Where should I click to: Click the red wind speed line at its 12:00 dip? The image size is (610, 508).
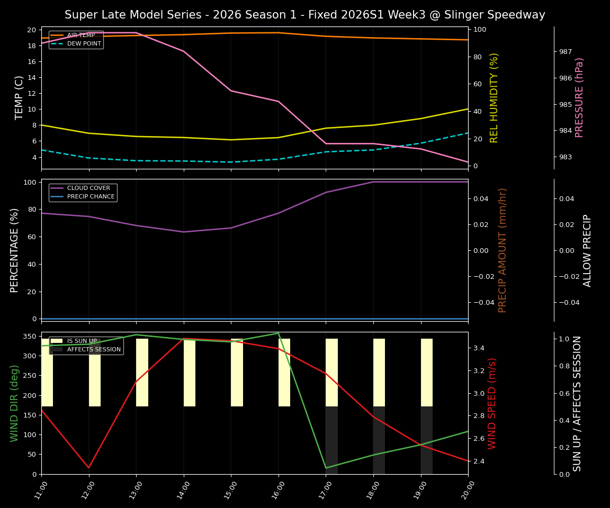(88, 467)
